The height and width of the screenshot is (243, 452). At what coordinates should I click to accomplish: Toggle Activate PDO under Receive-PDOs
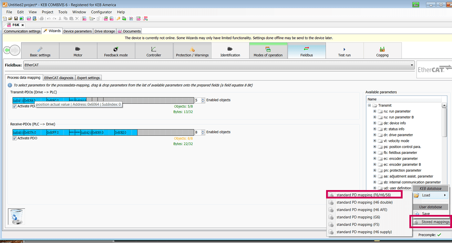[x=15, y=138]
